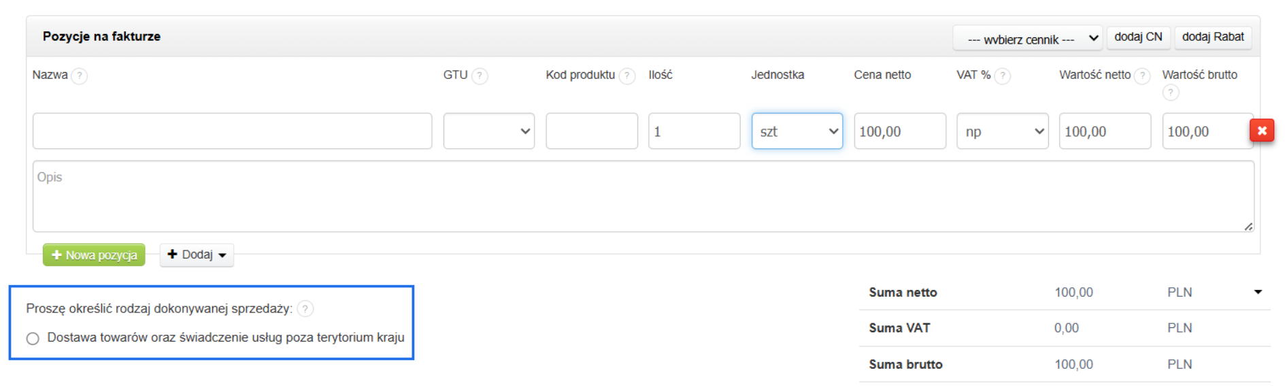Click the dodaj Rabat button

(x=1213, y=37)
